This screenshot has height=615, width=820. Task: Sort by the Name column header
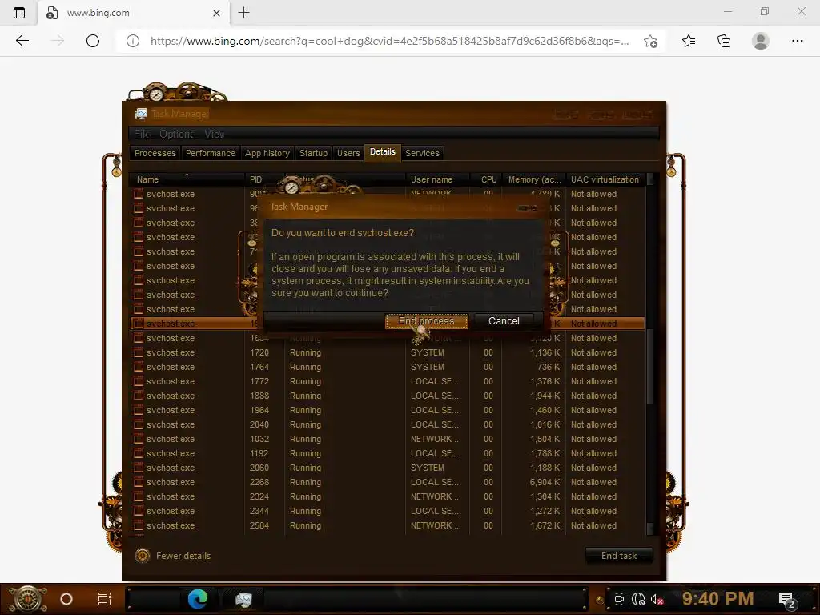click(x=187, y=179)
